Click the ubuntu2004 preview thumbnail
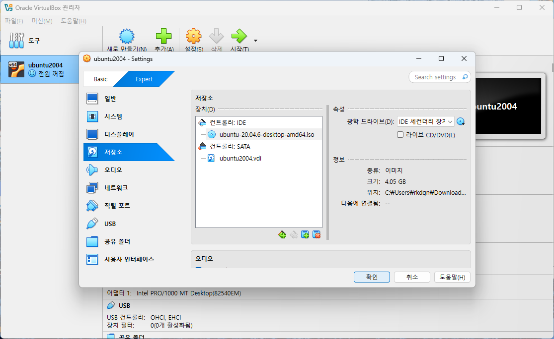The width and height of the screenshot is (554, 339). click(509, 106)
